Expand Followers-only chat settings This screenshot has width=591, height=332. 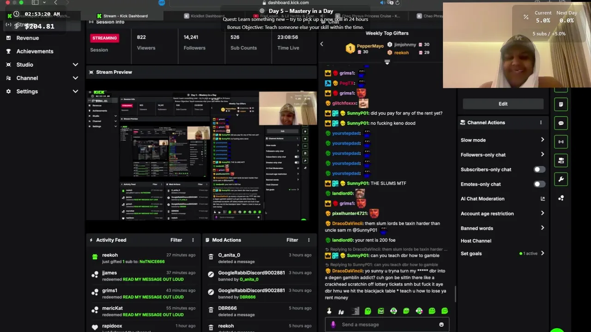(x=543, y=154)
